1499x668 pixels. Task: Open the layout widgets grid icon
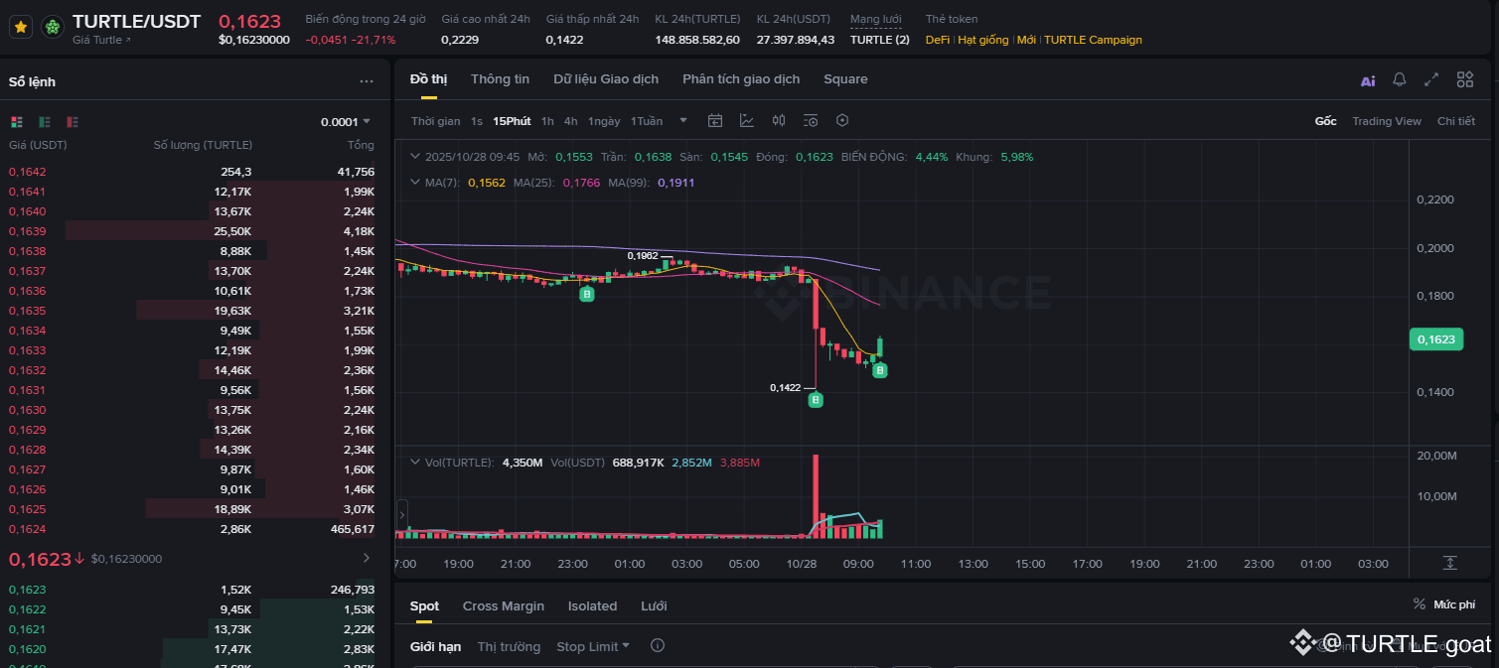click(x=1465, y=80)
